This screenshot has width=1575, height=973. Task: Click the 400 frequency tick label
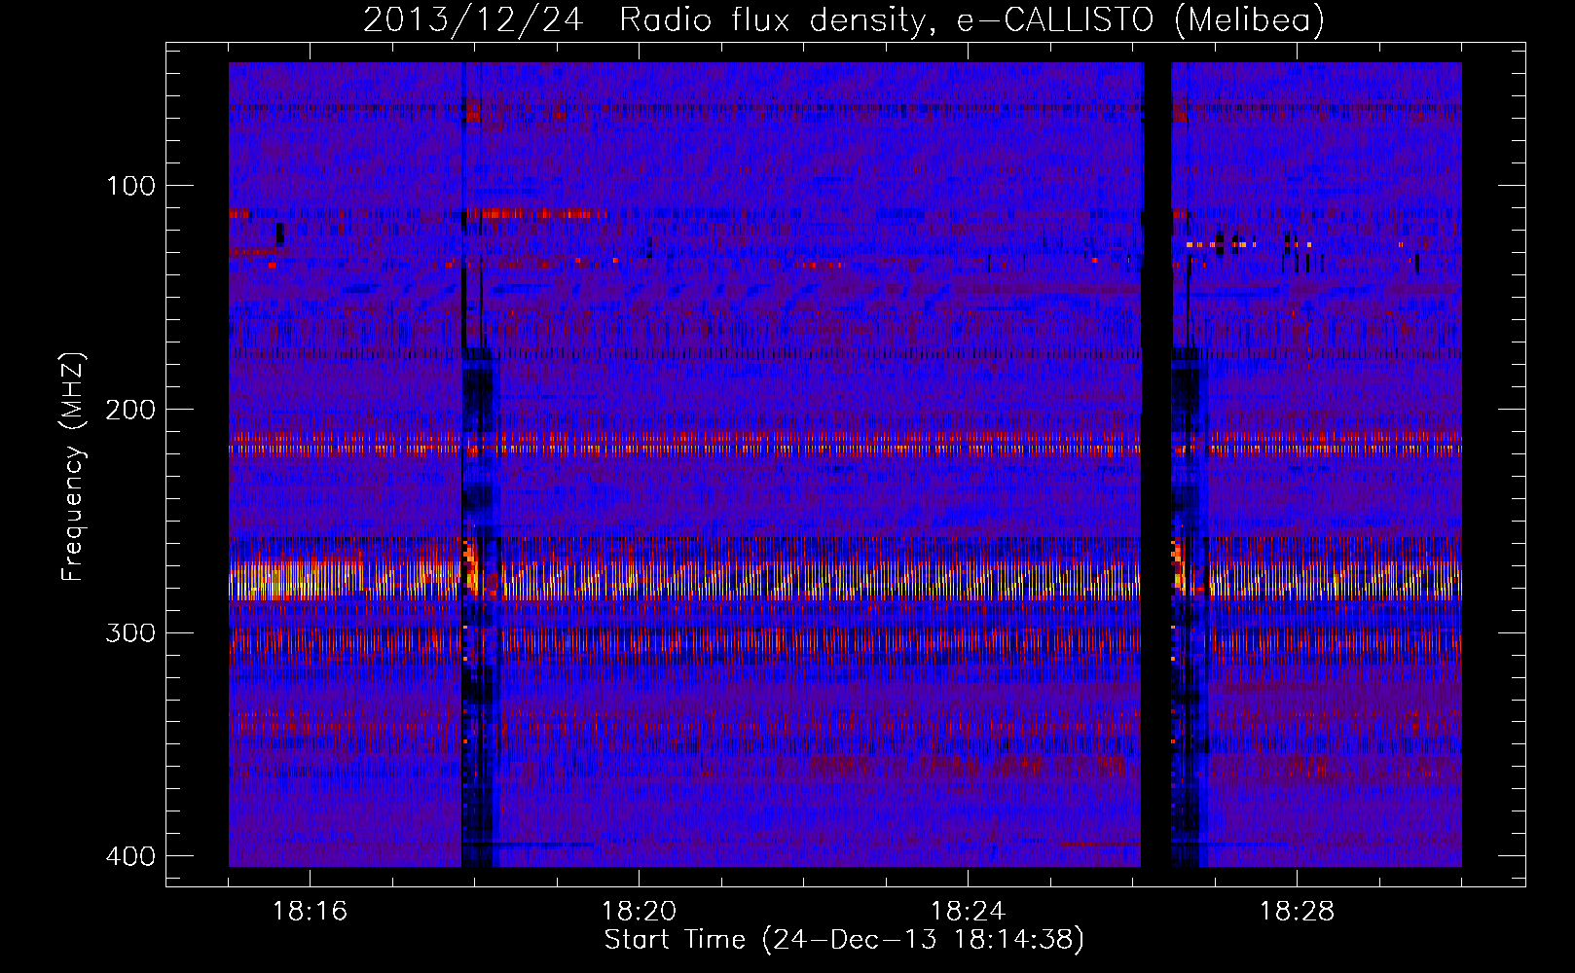130,856
